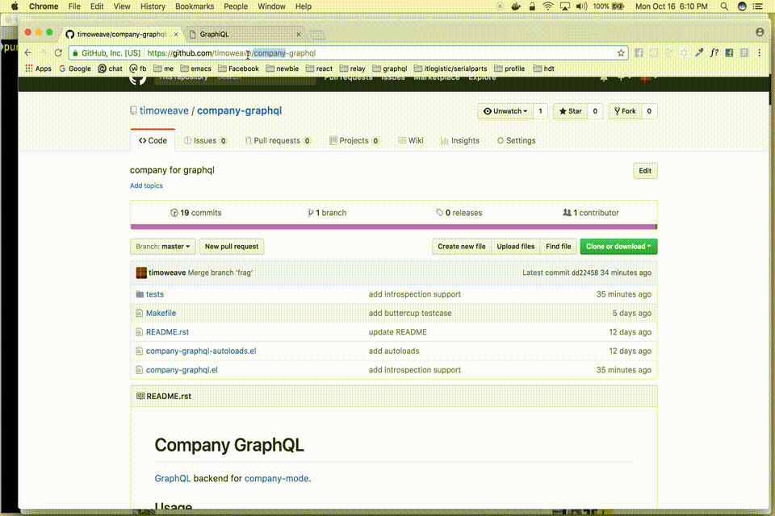Click the Chrome profile icon
The image size is (775, 516).
coord(760,32)
